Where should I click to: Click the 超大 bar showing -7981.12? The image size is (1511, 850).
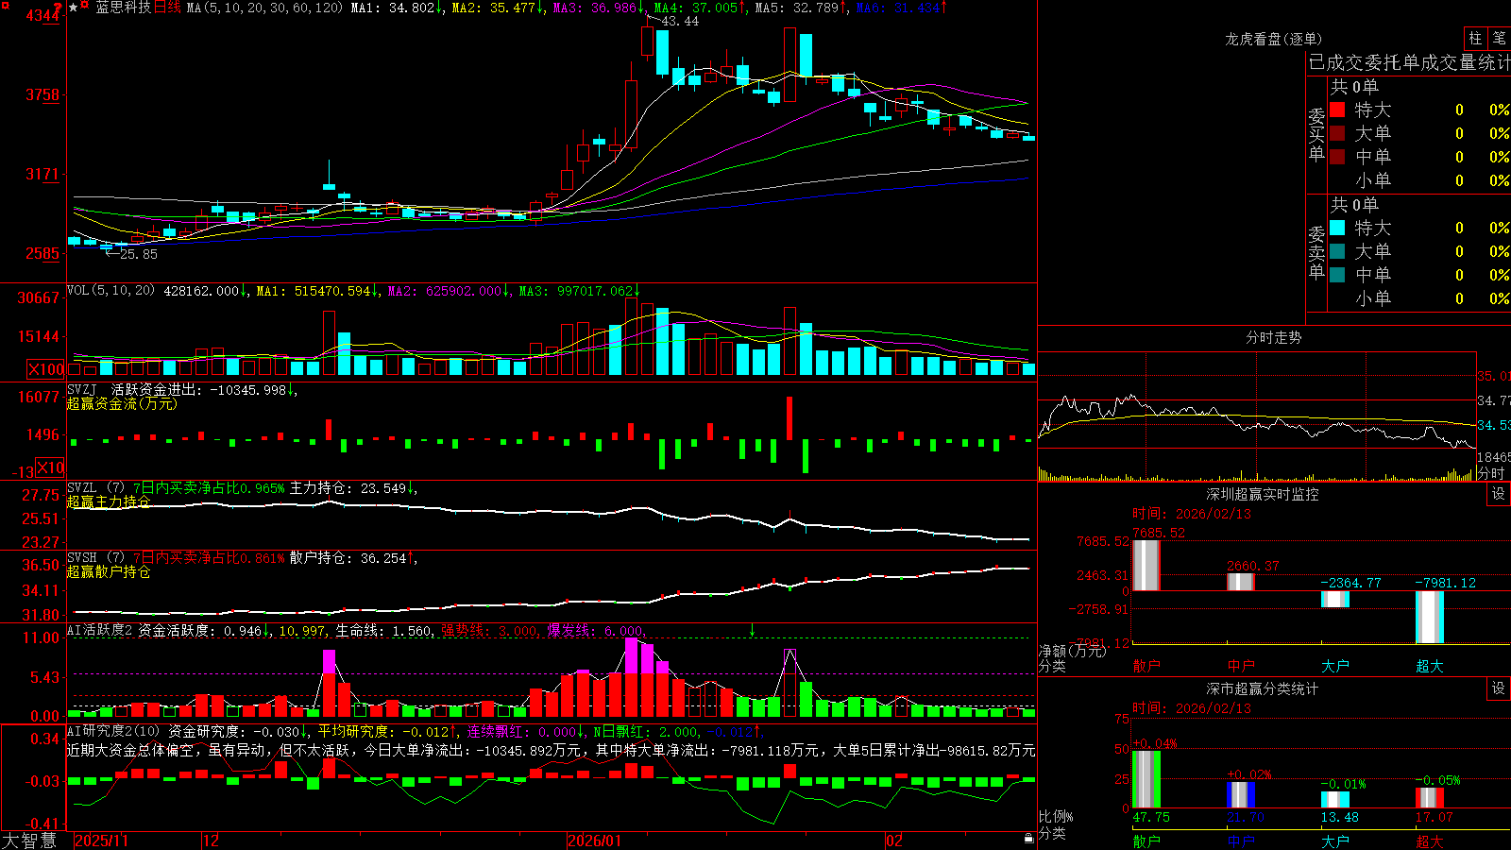1429,617
